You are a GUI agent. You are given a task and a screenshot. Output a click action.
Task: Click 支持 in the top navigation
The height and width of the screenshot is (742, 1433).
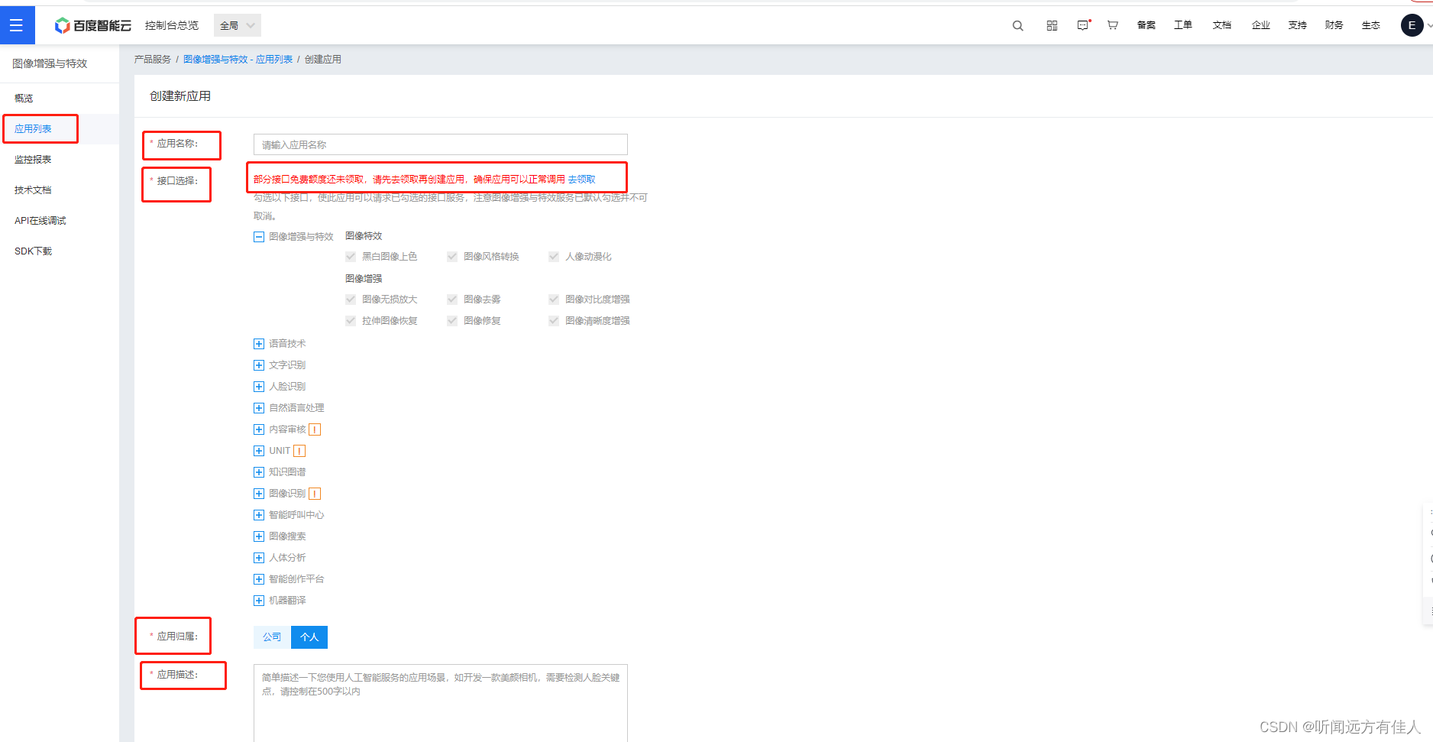1297,25
